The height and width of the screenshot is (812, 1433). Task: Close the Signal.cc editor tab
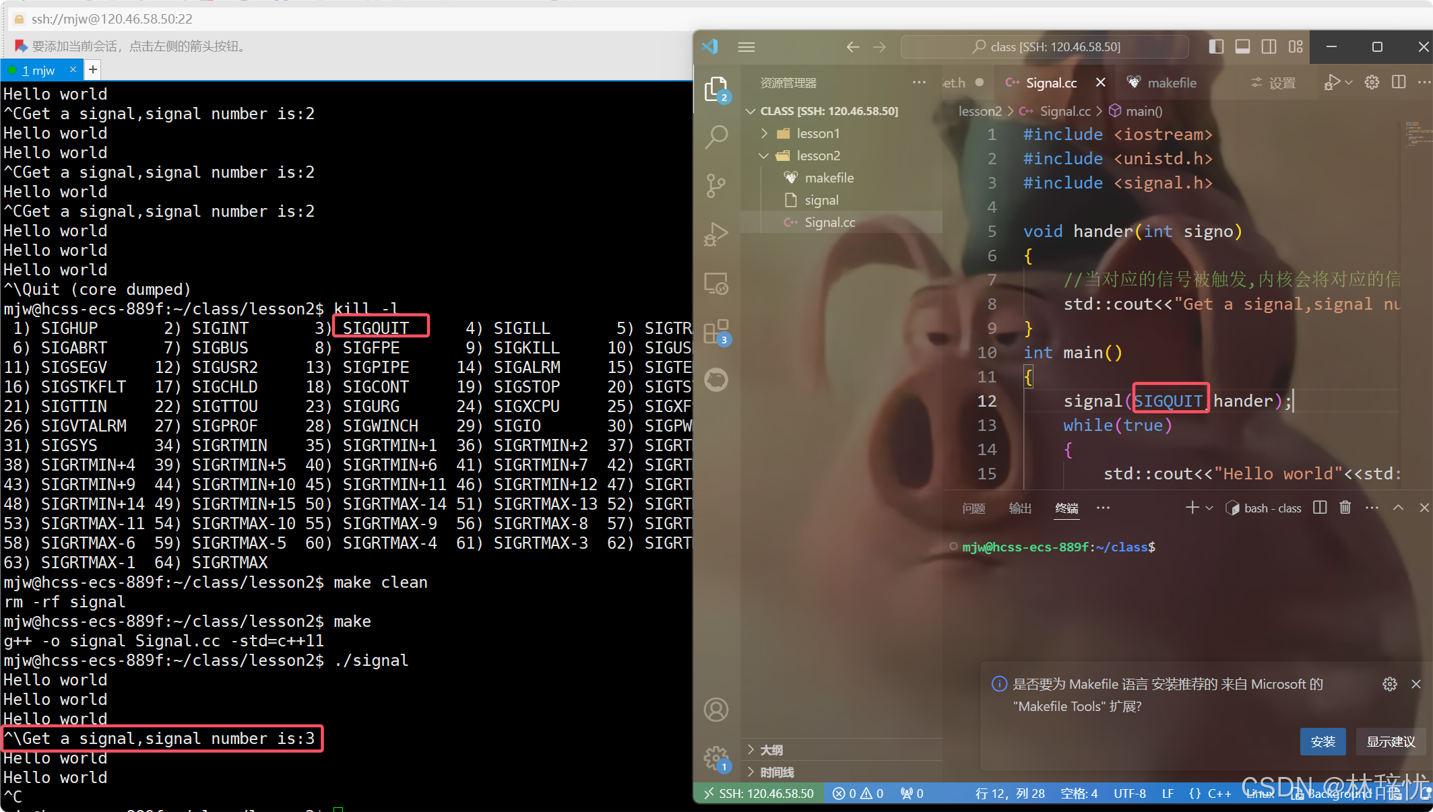pyautogui.click(x=1100, y=82)
